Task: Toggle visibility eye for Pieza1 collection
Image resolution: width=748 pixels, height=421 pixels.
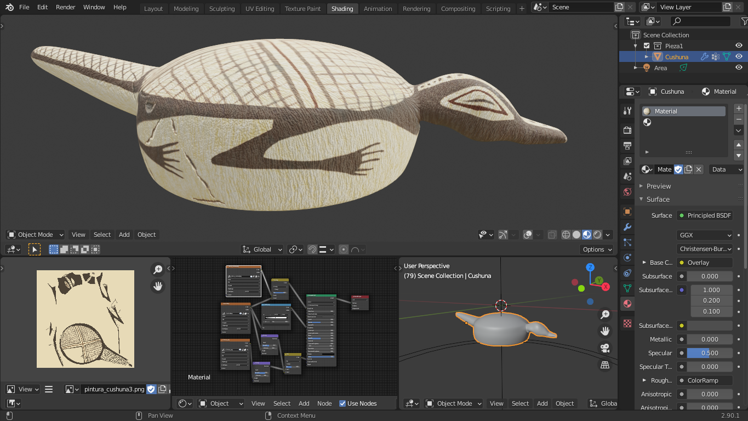Action: tap(739, 45)
